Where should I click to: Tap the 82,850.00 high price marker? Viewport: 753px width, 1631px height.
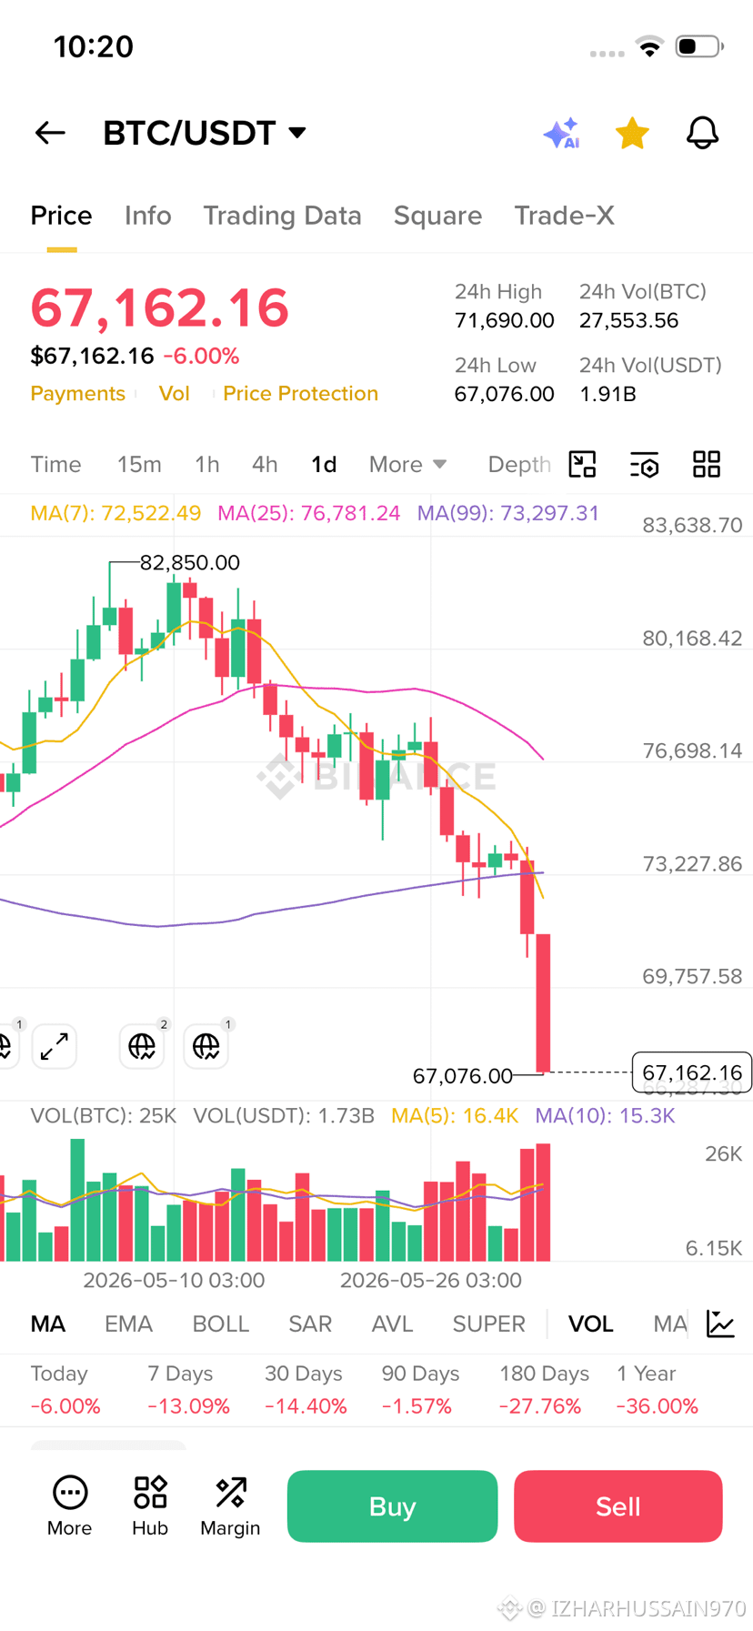pyautogui.click(x=189, y=562)
